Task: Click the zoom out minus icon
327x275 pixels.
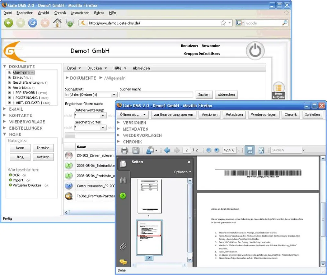Action: coord(209,150)
